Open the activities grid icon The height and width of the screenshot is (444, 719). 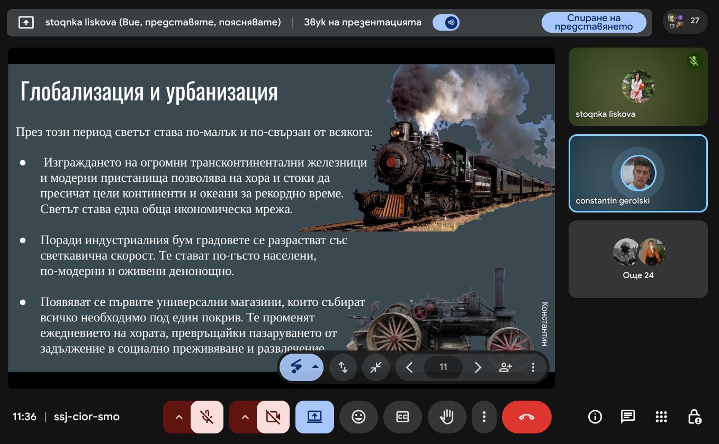tap(661, 417)
